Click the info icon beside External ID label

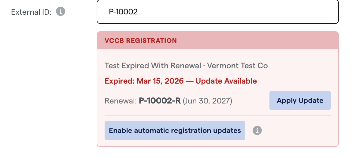(x=60, y=11)
